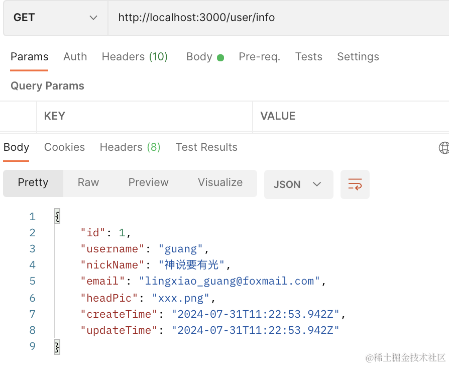449x366 pixels.
Task: Open response Headers (8) tab
Action: tap(130, 147)
